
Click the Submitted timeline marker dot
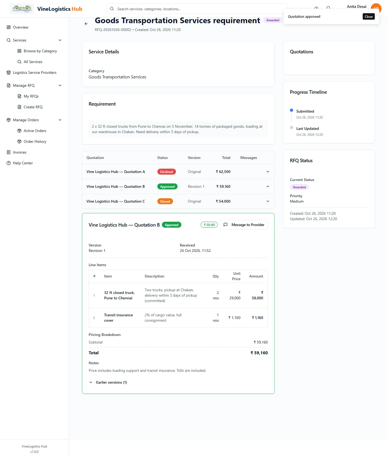coord(292,110)
